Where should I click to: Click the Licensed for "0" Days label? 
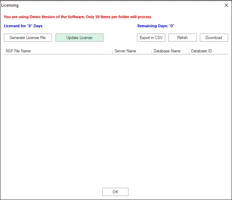pyautogui.click(x=23, y=26)
